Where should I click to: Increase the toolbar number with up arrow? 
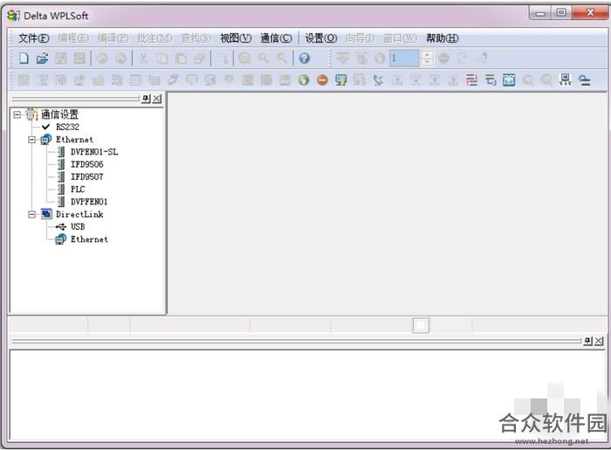tap(427, 54)
